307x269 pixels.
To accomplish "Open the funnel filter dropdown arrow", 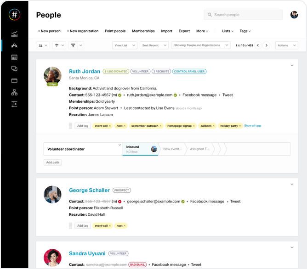I will click(x=81, y=45).
